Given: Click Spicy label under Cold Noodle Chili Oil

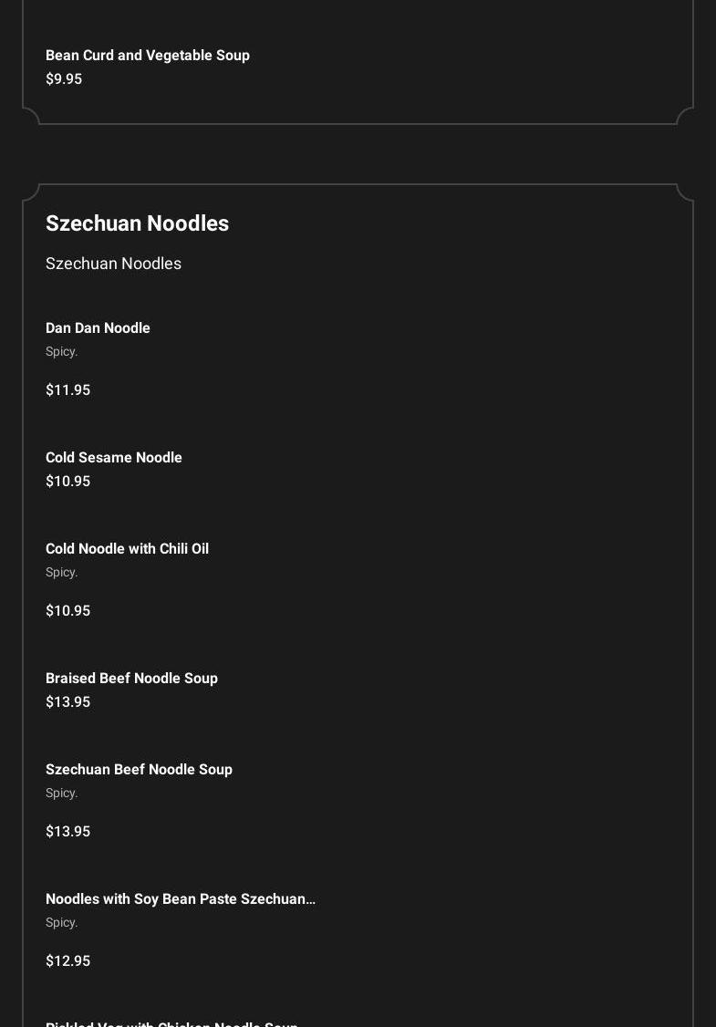Looking at the screenshot, I should click(x=62, y=573).
